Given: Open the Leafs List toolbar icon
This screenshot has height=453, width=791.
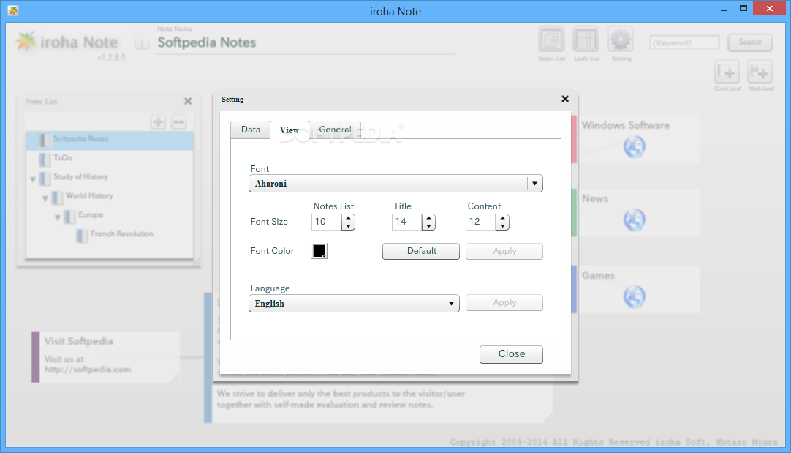Looking at the screenshot, I should coord(586,40).
